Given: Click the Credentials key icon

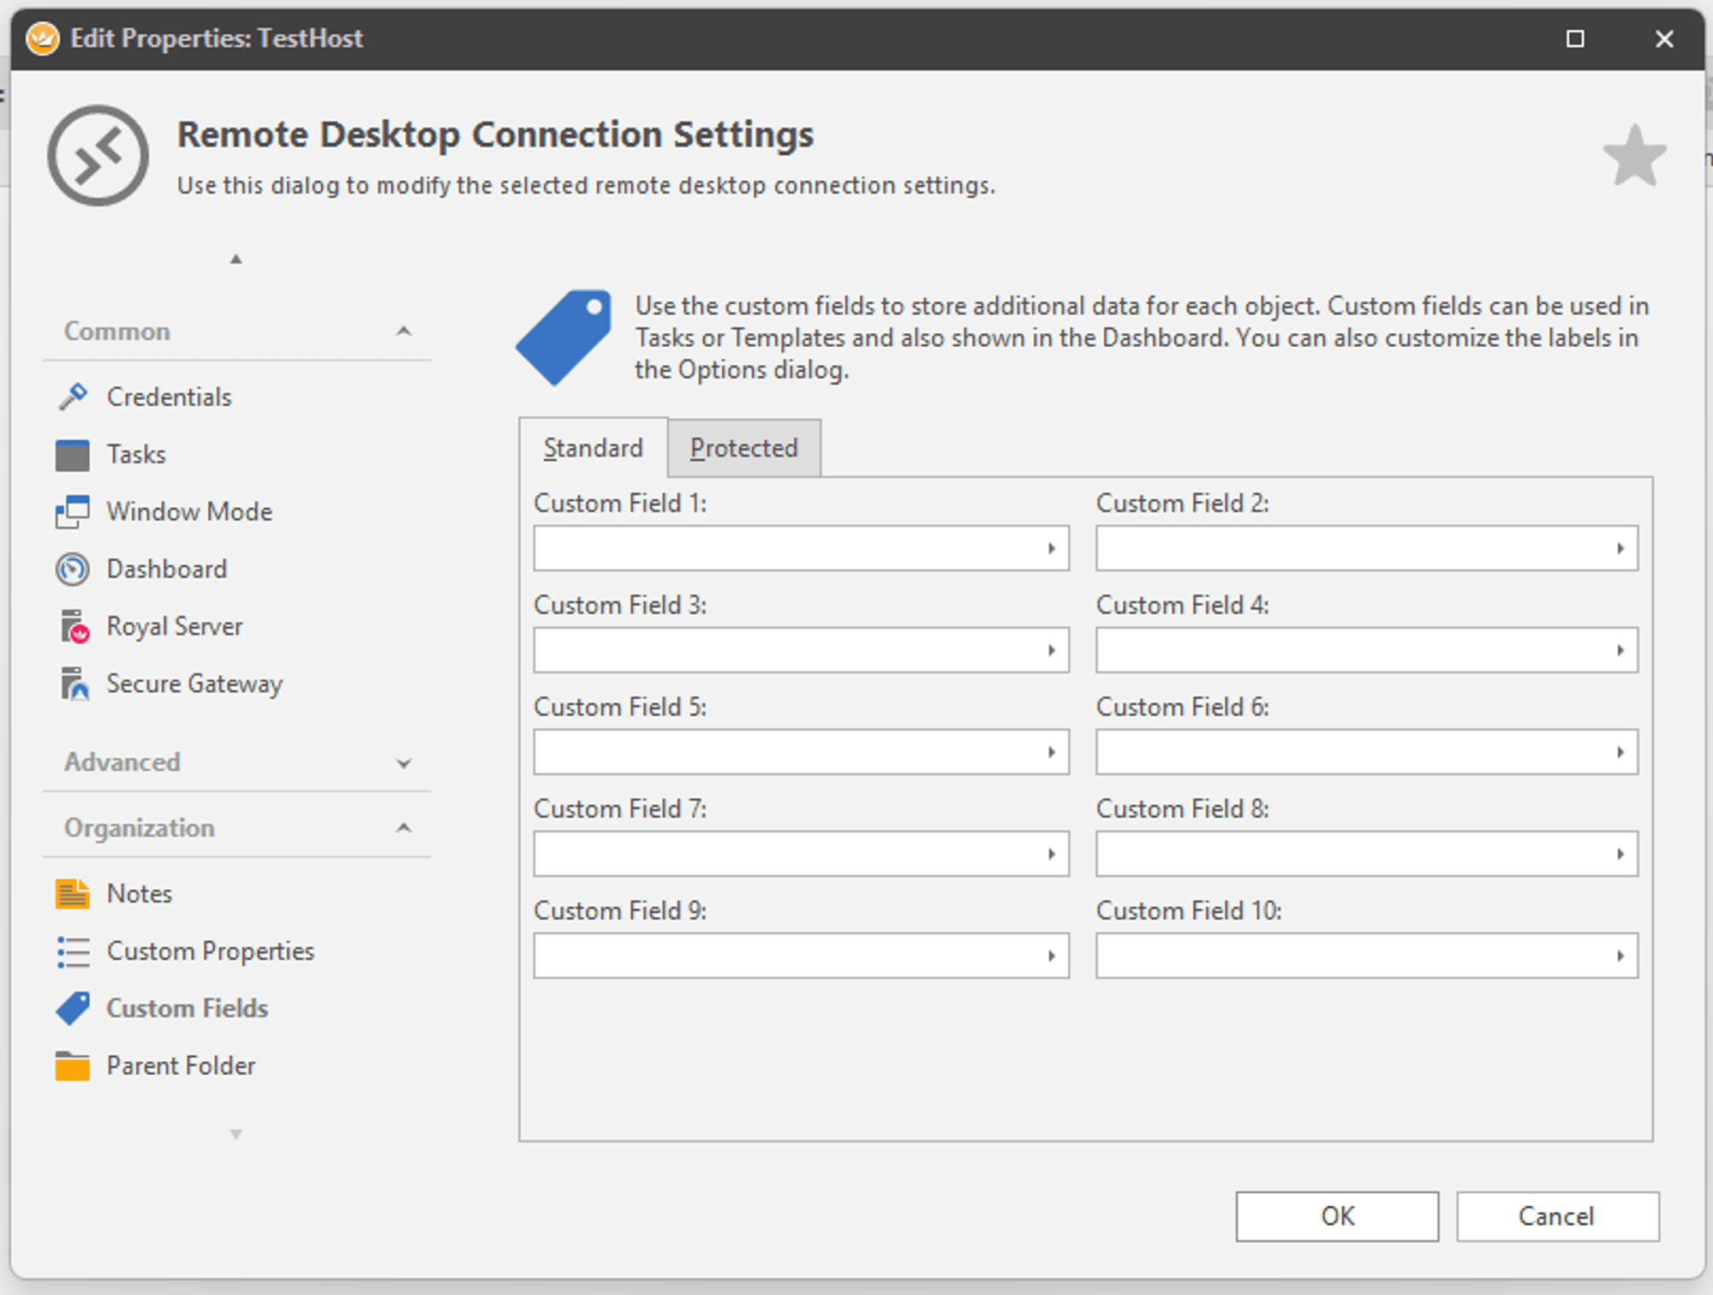Looking at the screenshot, I should [73, 397].
